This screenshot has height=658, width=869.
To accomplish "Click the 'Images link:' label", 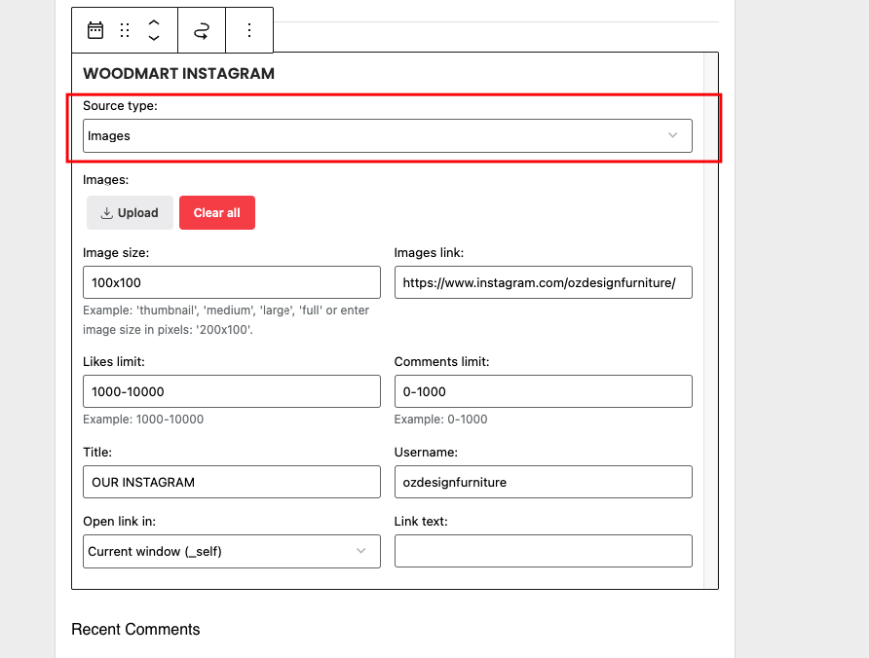I will tap(429, 252).
